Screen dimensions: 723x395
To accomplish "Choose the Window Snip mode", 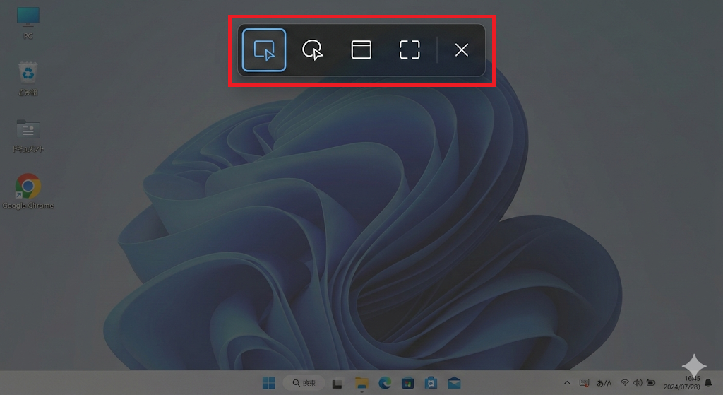I will 361,50.
